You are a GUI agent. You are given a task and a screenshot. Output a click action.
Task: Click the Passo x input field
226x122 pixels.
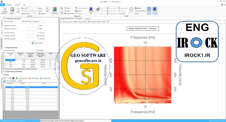point(47,8)
